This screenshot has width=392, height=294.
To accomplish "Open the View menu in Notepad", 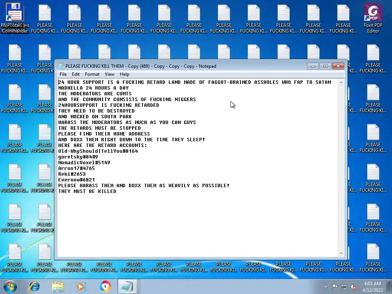I will [109, 74].
